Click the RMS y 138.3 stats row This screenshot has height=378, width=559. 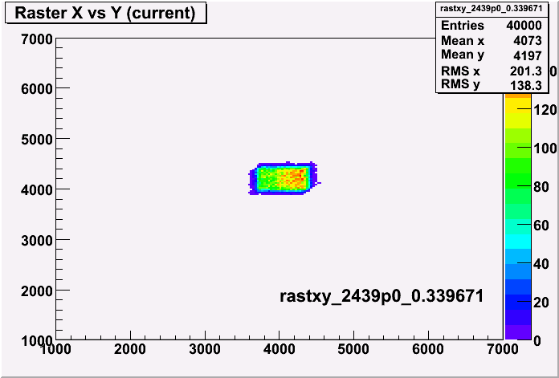pos(492,85)
